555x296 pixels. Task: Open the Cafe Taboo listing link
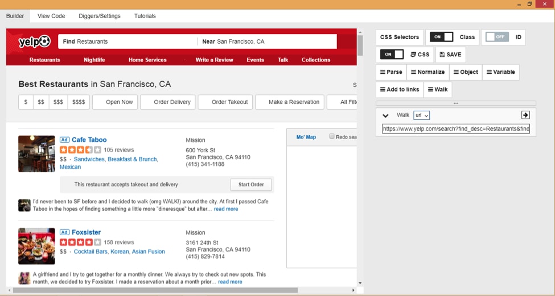click(x=89, y=140)
